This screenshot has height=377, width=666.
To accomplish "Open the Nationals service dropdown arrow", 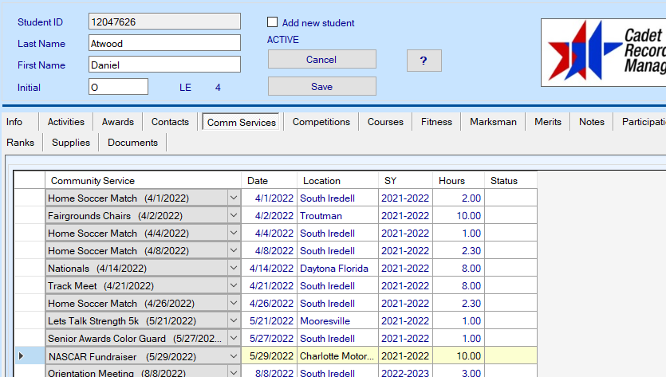I will (x=233, y=269).
